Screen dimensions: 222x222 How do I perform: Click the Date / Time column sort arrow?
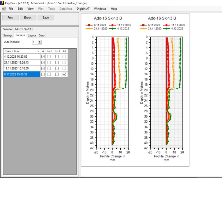[38, 51]
